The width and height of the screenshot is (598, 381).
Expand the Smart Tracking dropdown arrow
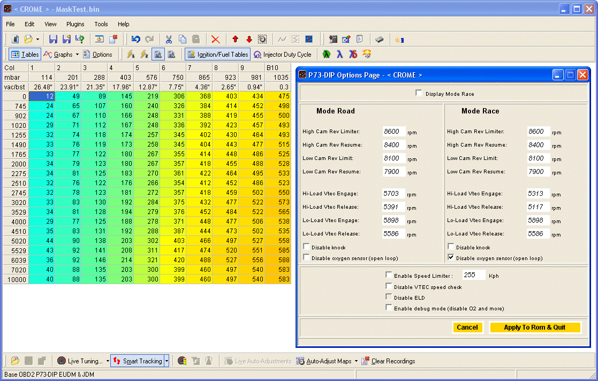[166, 361]
